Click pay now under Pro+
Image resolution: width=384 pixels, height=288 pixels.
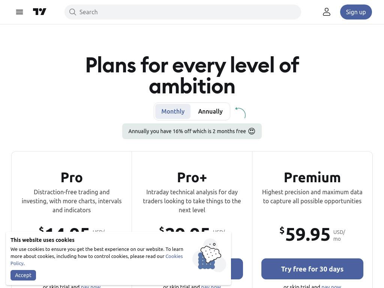pos(211,286)
